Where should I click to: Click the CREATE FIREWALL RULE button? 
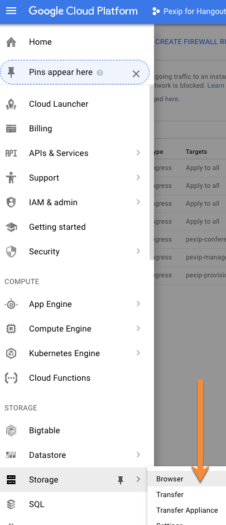[190, 42]
